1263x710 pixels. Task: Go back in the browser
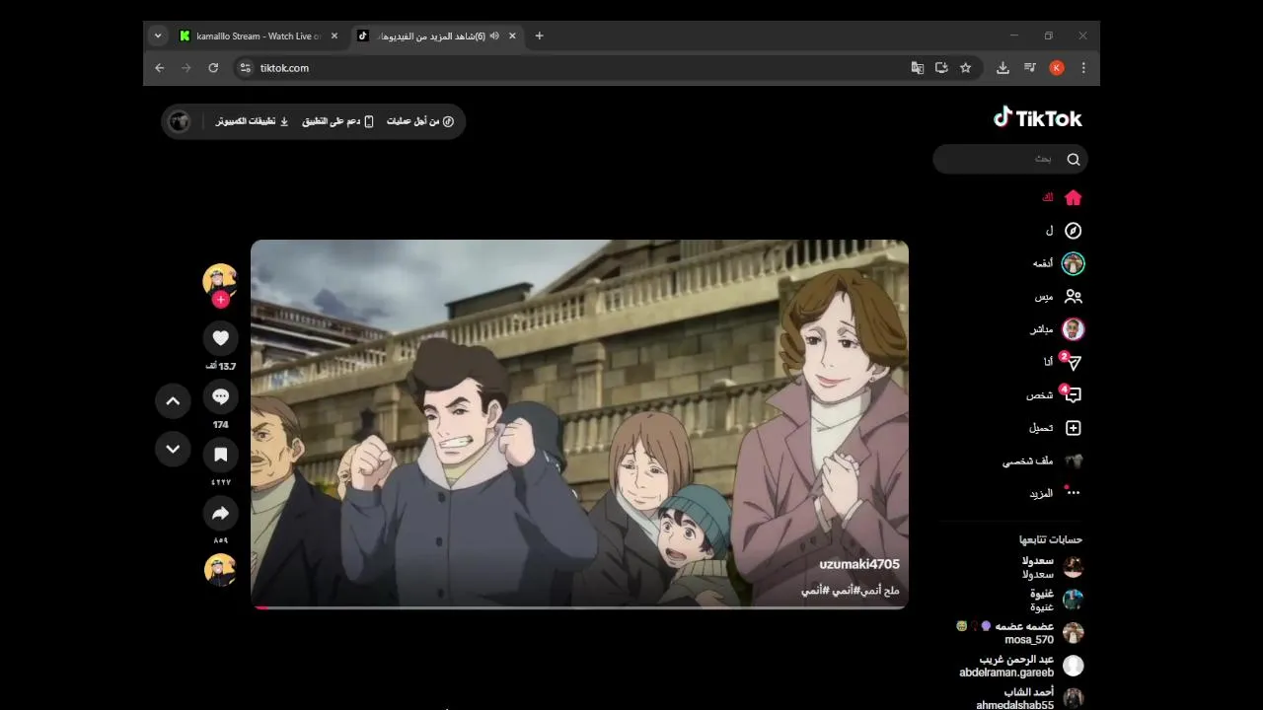click(160, 68)
